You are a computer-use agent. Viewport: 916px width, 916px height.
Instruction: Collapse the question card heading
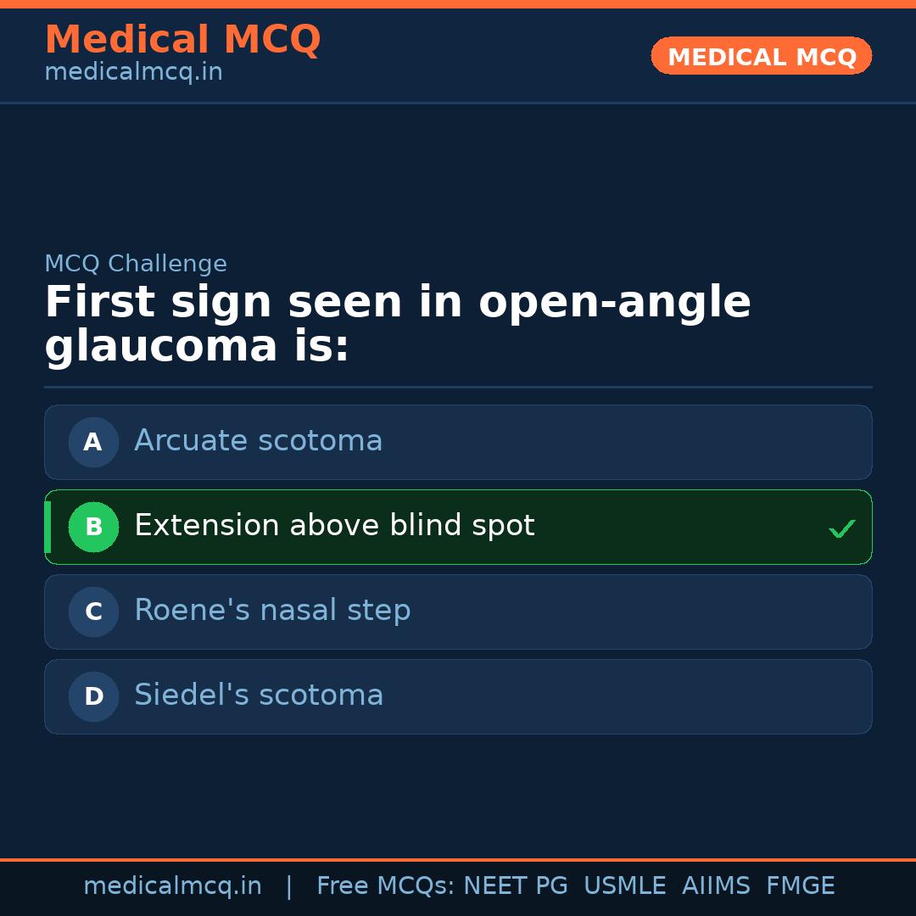(398, 323)
